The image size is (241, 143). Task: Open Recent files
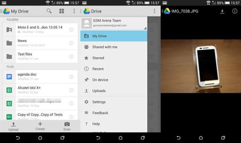(x=114, y=69)
